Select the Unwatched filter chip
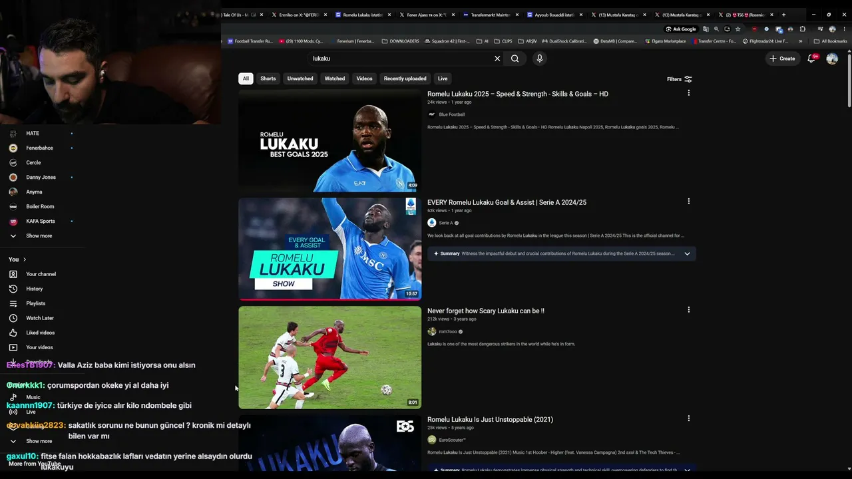Viewport: 852px width, 479px height. tap(300, 79)
